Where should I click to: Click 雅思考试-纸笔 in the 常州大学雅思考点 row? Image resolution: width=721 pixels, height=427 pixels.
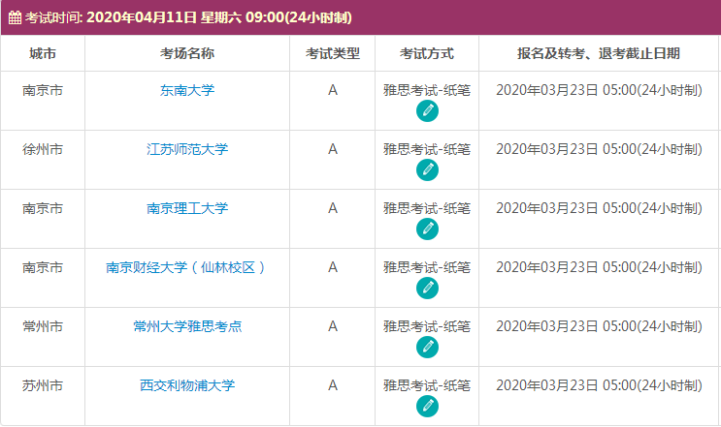pos(427,326)
